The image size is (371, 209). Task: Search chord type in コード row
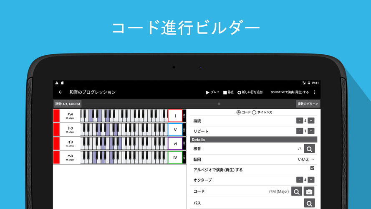296,191
